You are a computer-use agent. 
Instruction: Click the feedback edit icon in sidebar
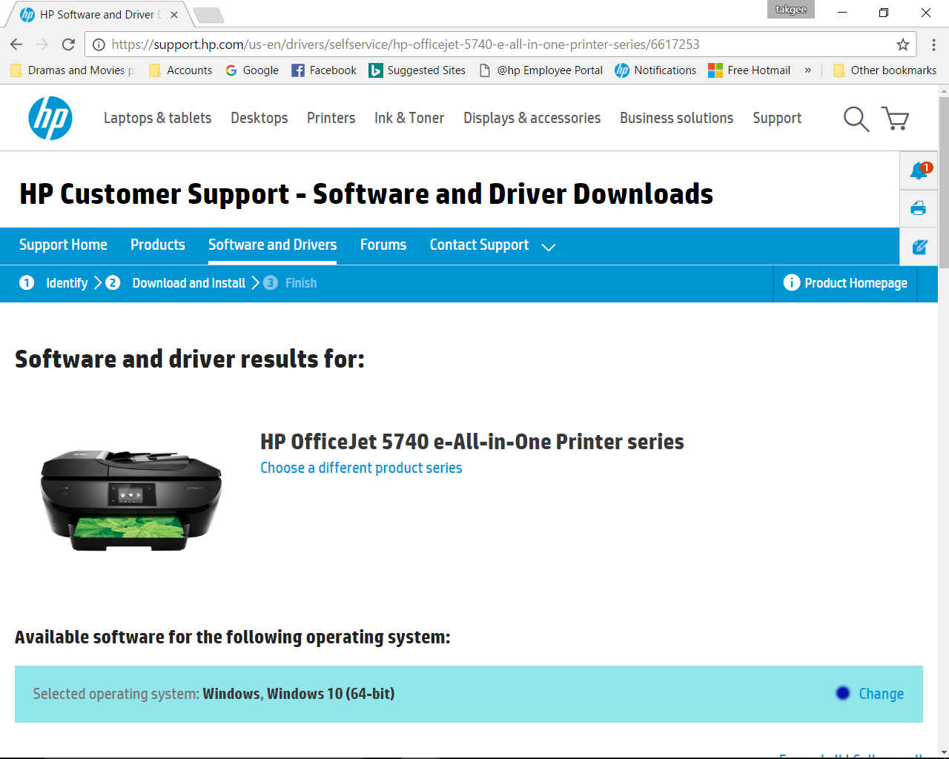pyautogui.click(x=919, y=247)
